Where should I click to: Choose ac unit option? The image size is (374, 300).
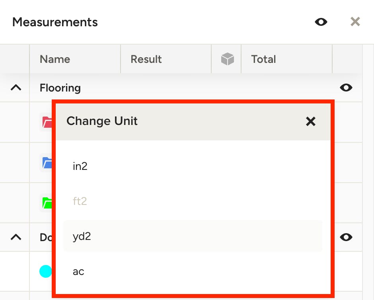click(193, 271)
